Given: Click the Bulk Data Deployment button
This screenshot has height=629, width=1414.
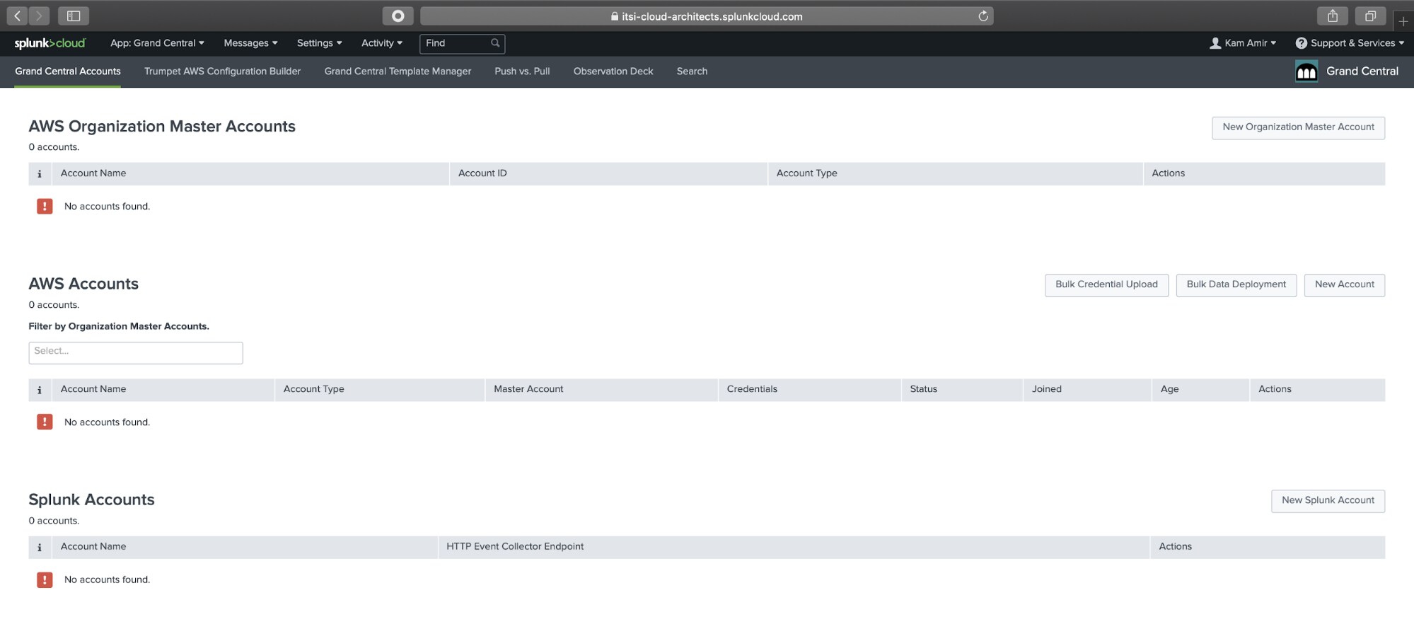Looking at the screenshot, I should 1236,285.
